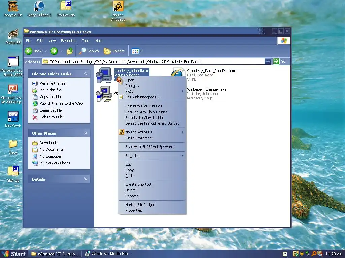Select the Creativity_Pack_ReadMe.htm file
The height and width of the screenshot is (258, 345).
tap(211, 71)
